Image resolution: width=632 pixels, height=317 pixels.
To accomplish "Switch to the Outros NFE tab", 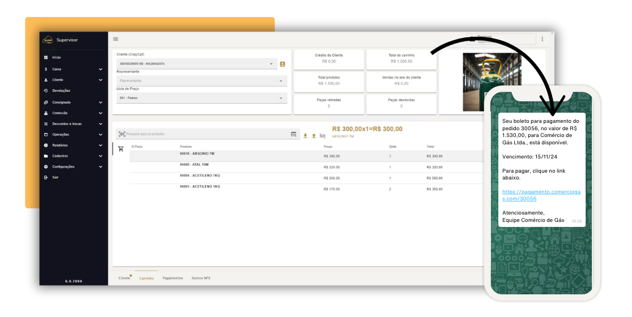I will coord(201,278).
